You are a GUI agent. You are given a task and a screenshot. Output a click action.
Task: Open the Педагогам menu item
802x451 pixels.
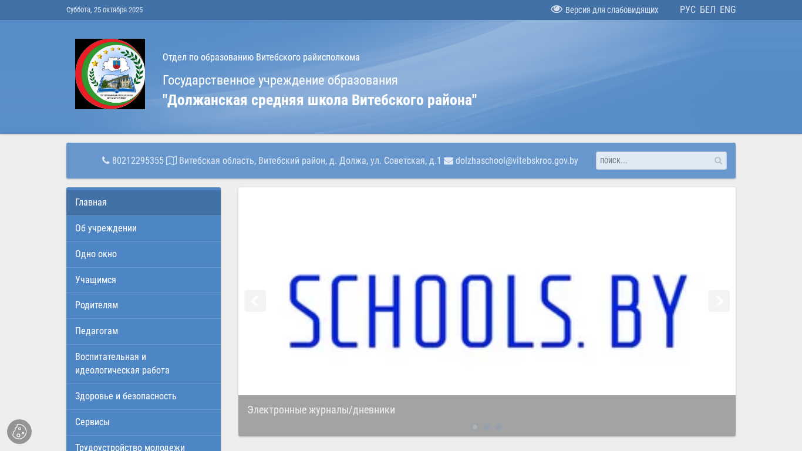(143, 331)
